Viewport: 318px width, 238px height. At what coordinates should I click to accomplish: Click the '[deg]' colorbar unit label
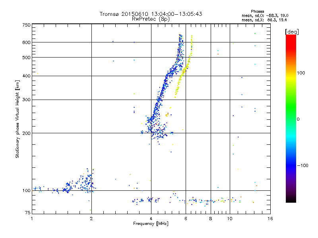point(292,32)
